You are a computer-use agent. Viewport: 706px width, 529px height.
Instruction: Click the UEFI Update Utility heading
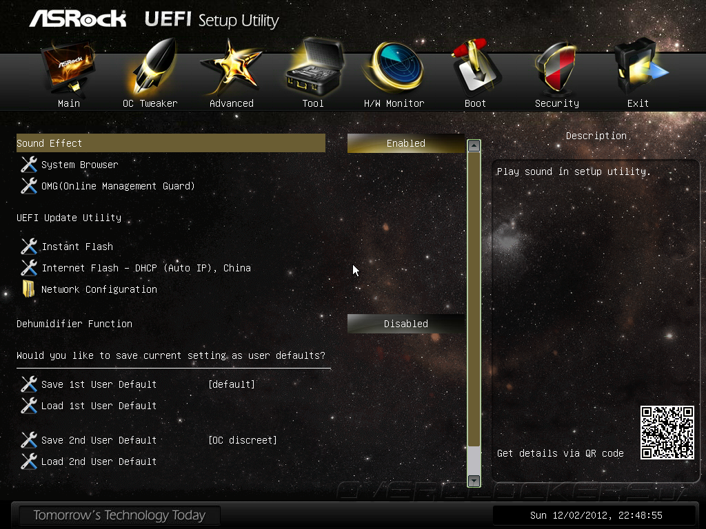click(x=69, y=218)
